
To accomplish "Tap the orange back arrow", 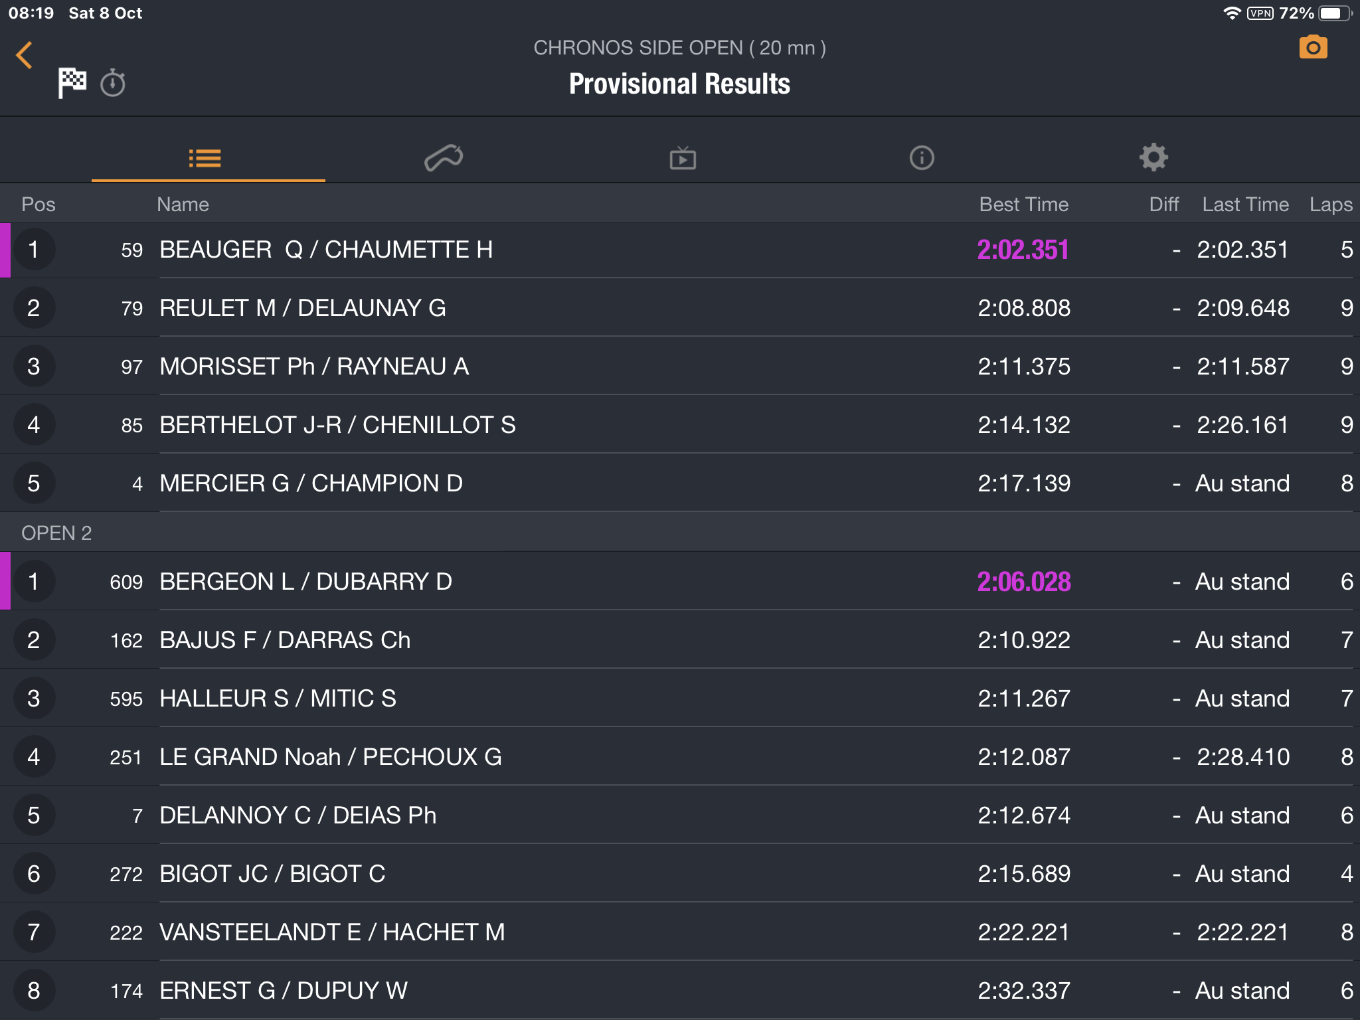I will pyautogui.click(x=25, y=55).
